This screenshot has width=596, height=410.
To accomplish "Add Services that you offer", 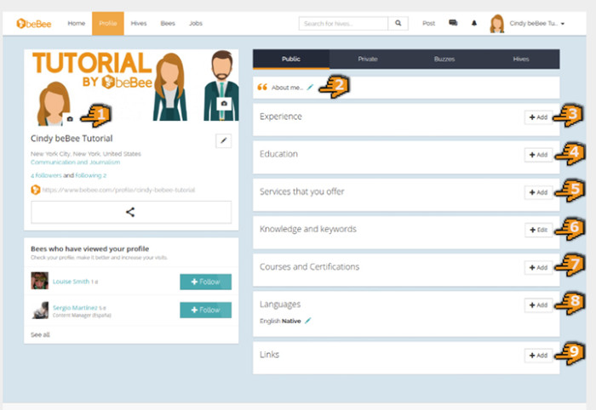I will pos(538,192).
